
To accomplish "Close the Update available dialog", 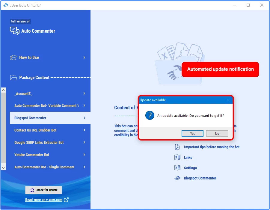I will [228, 100].
